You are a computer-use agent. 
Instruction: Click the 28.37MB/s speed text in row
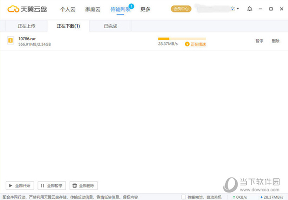point(168,44)
